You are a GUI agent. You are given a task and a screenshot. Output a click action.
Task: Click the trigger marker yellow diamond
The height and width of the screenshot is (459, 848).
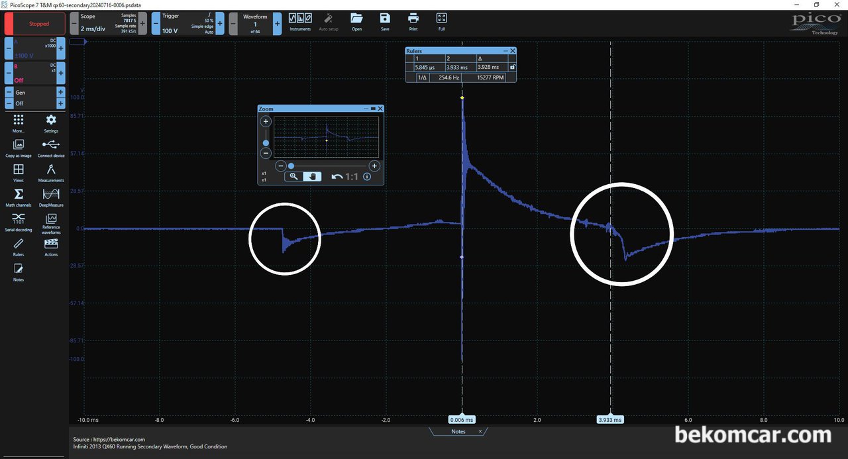click(462, 98)
